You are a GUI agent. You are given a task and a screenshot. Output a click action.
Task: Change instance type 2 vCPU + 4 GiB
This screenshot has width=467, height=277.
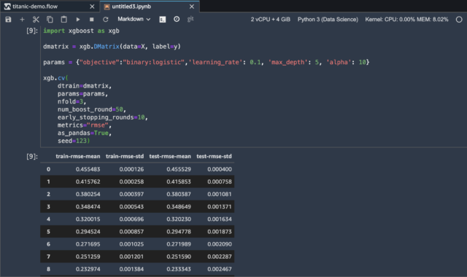tap(270, 20)
